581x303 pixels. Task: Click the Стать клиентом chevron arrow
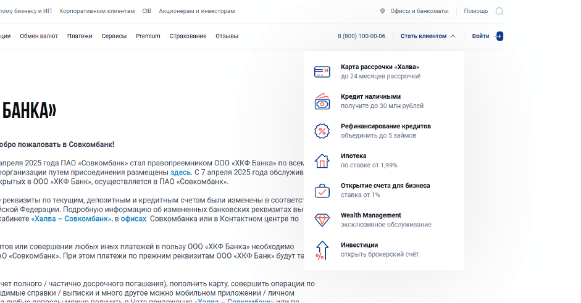tap(453, 36)
